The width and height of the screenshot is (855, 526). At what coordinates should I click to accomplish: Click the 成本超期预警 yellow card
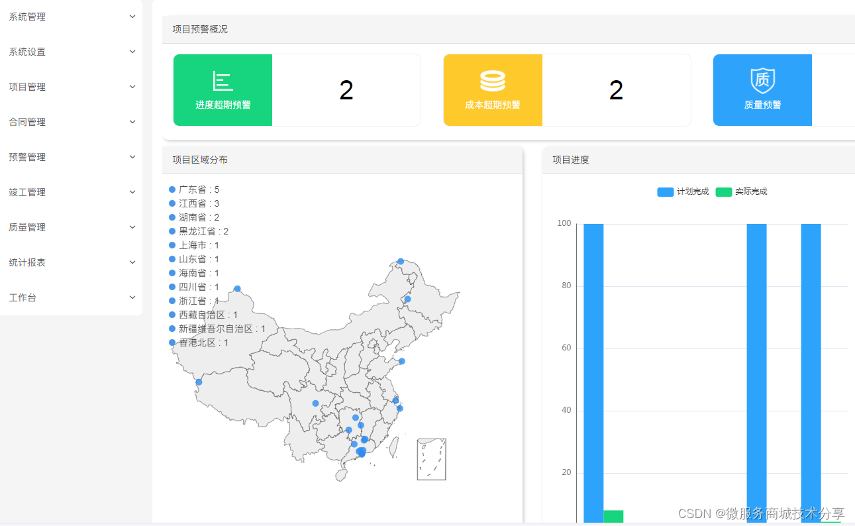pyautogui.click(x=493, y=90)
